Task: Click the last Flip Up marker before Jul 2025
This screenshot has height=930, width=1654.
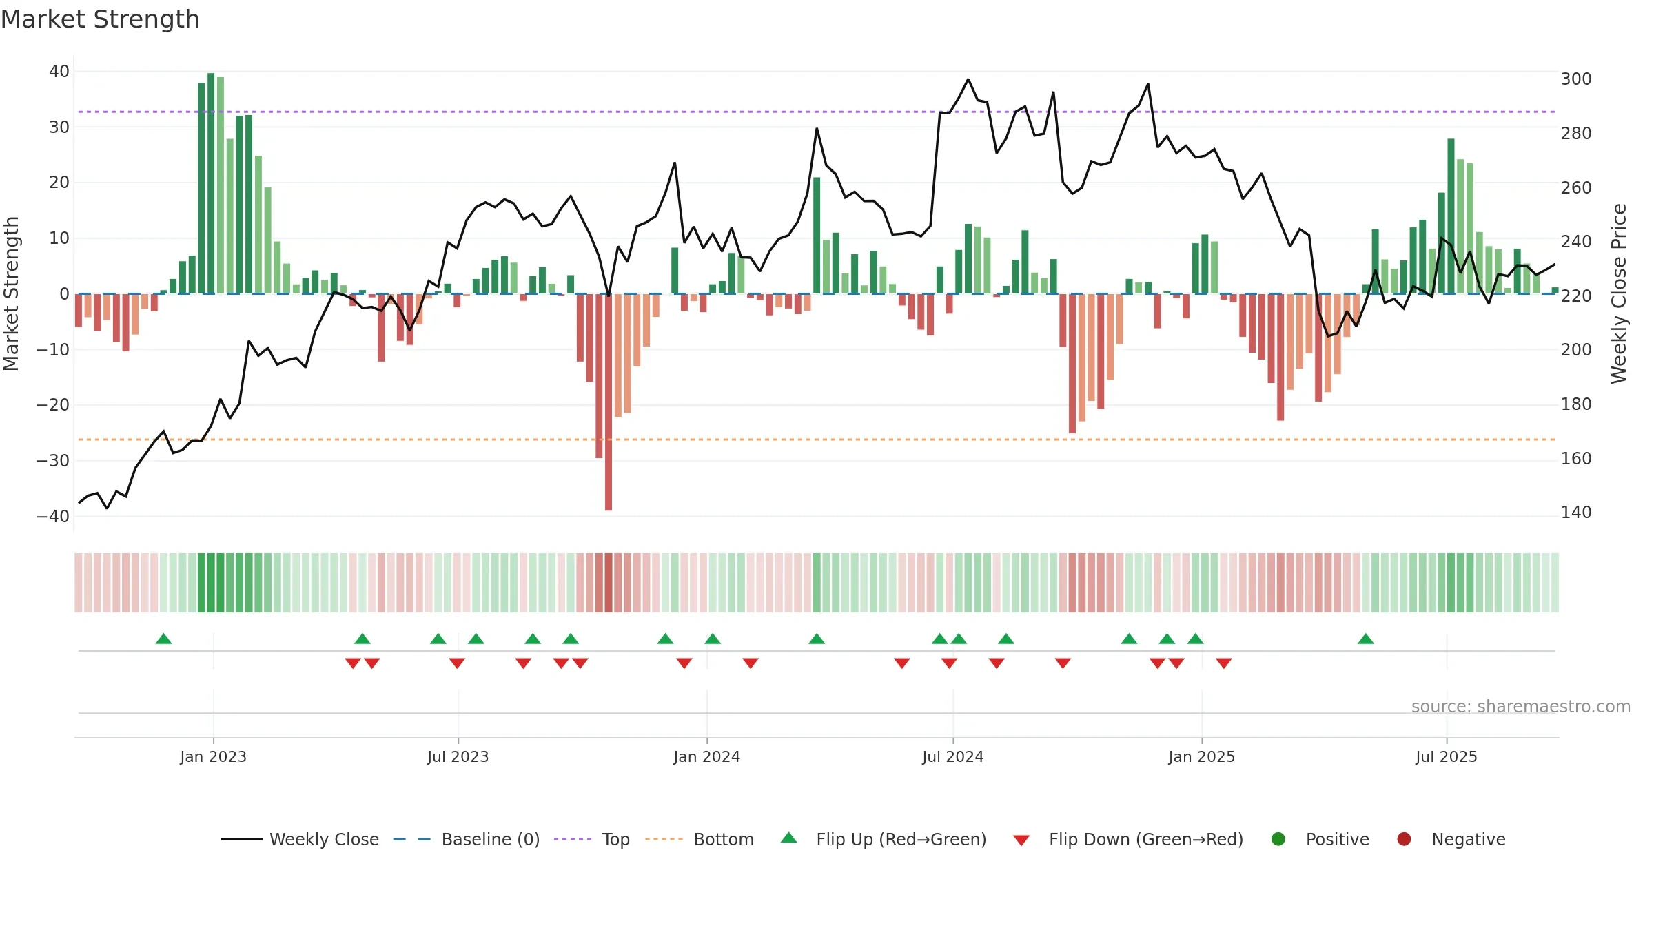Action: 1366,639
